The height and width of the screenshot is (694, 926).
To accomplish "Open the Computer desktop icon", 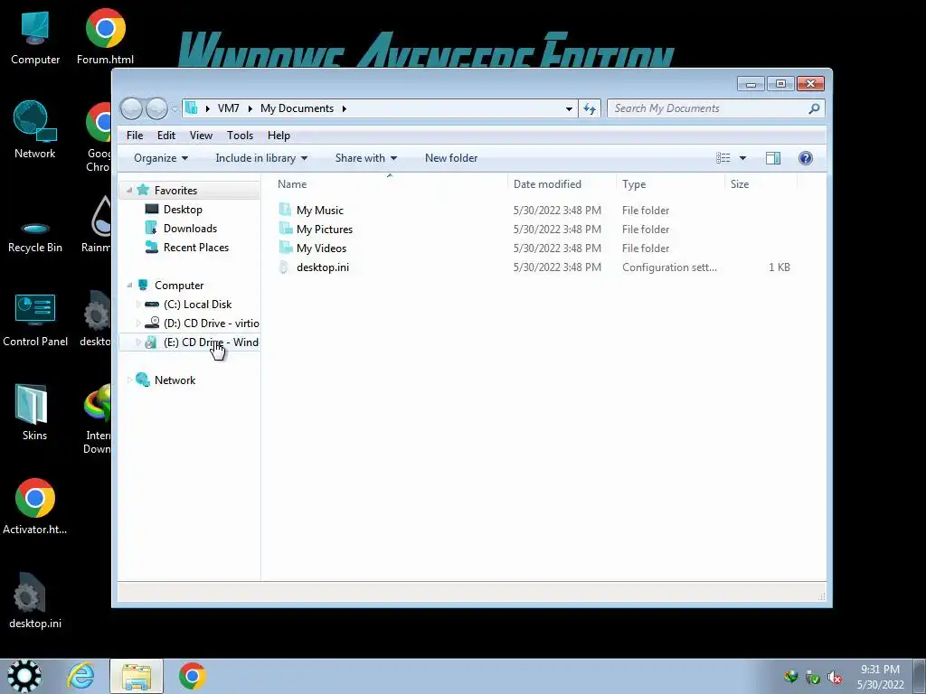I will pos(35,38).
